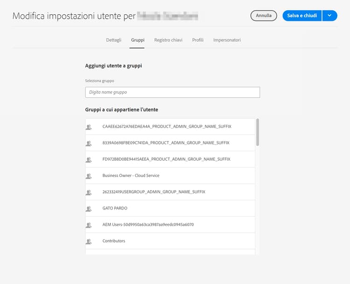Open the Profili tab
350x284 pixels.
198,40
